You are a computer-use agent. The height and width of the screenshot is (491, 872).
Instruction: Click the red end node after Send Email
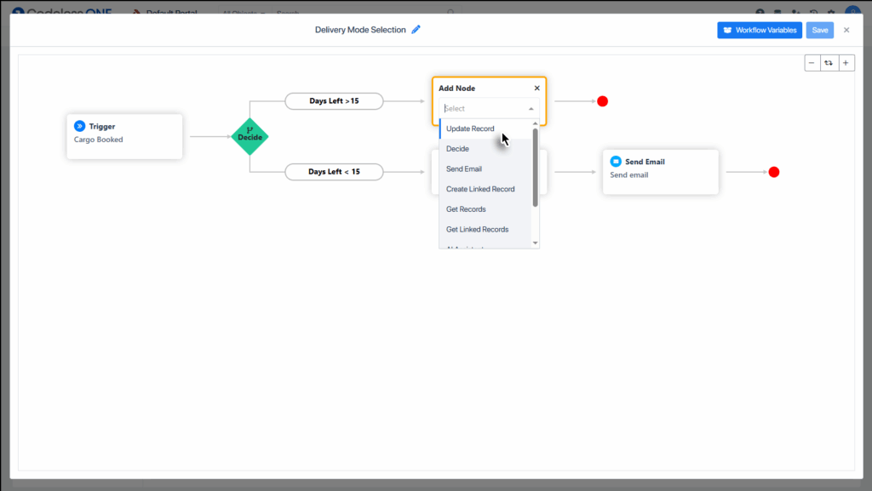pos(773,172)
